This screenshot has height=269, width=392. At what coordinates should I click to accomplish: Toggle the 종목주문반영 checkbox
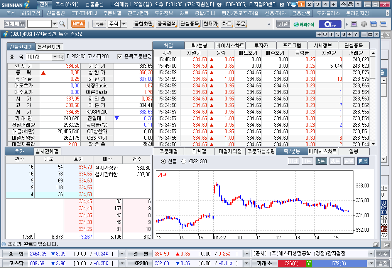pyautogui.click(x=120, y=57)
